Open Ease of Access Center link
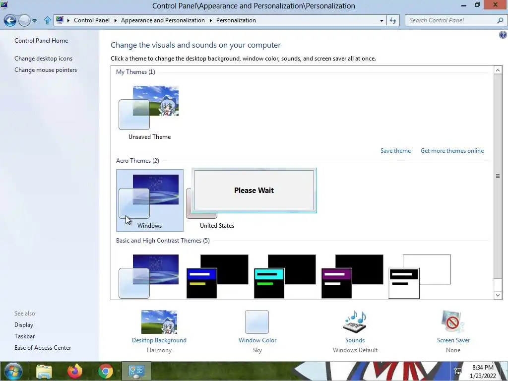Image resolution: width=508 pixels, height=381 pixels. pos(43,348)
